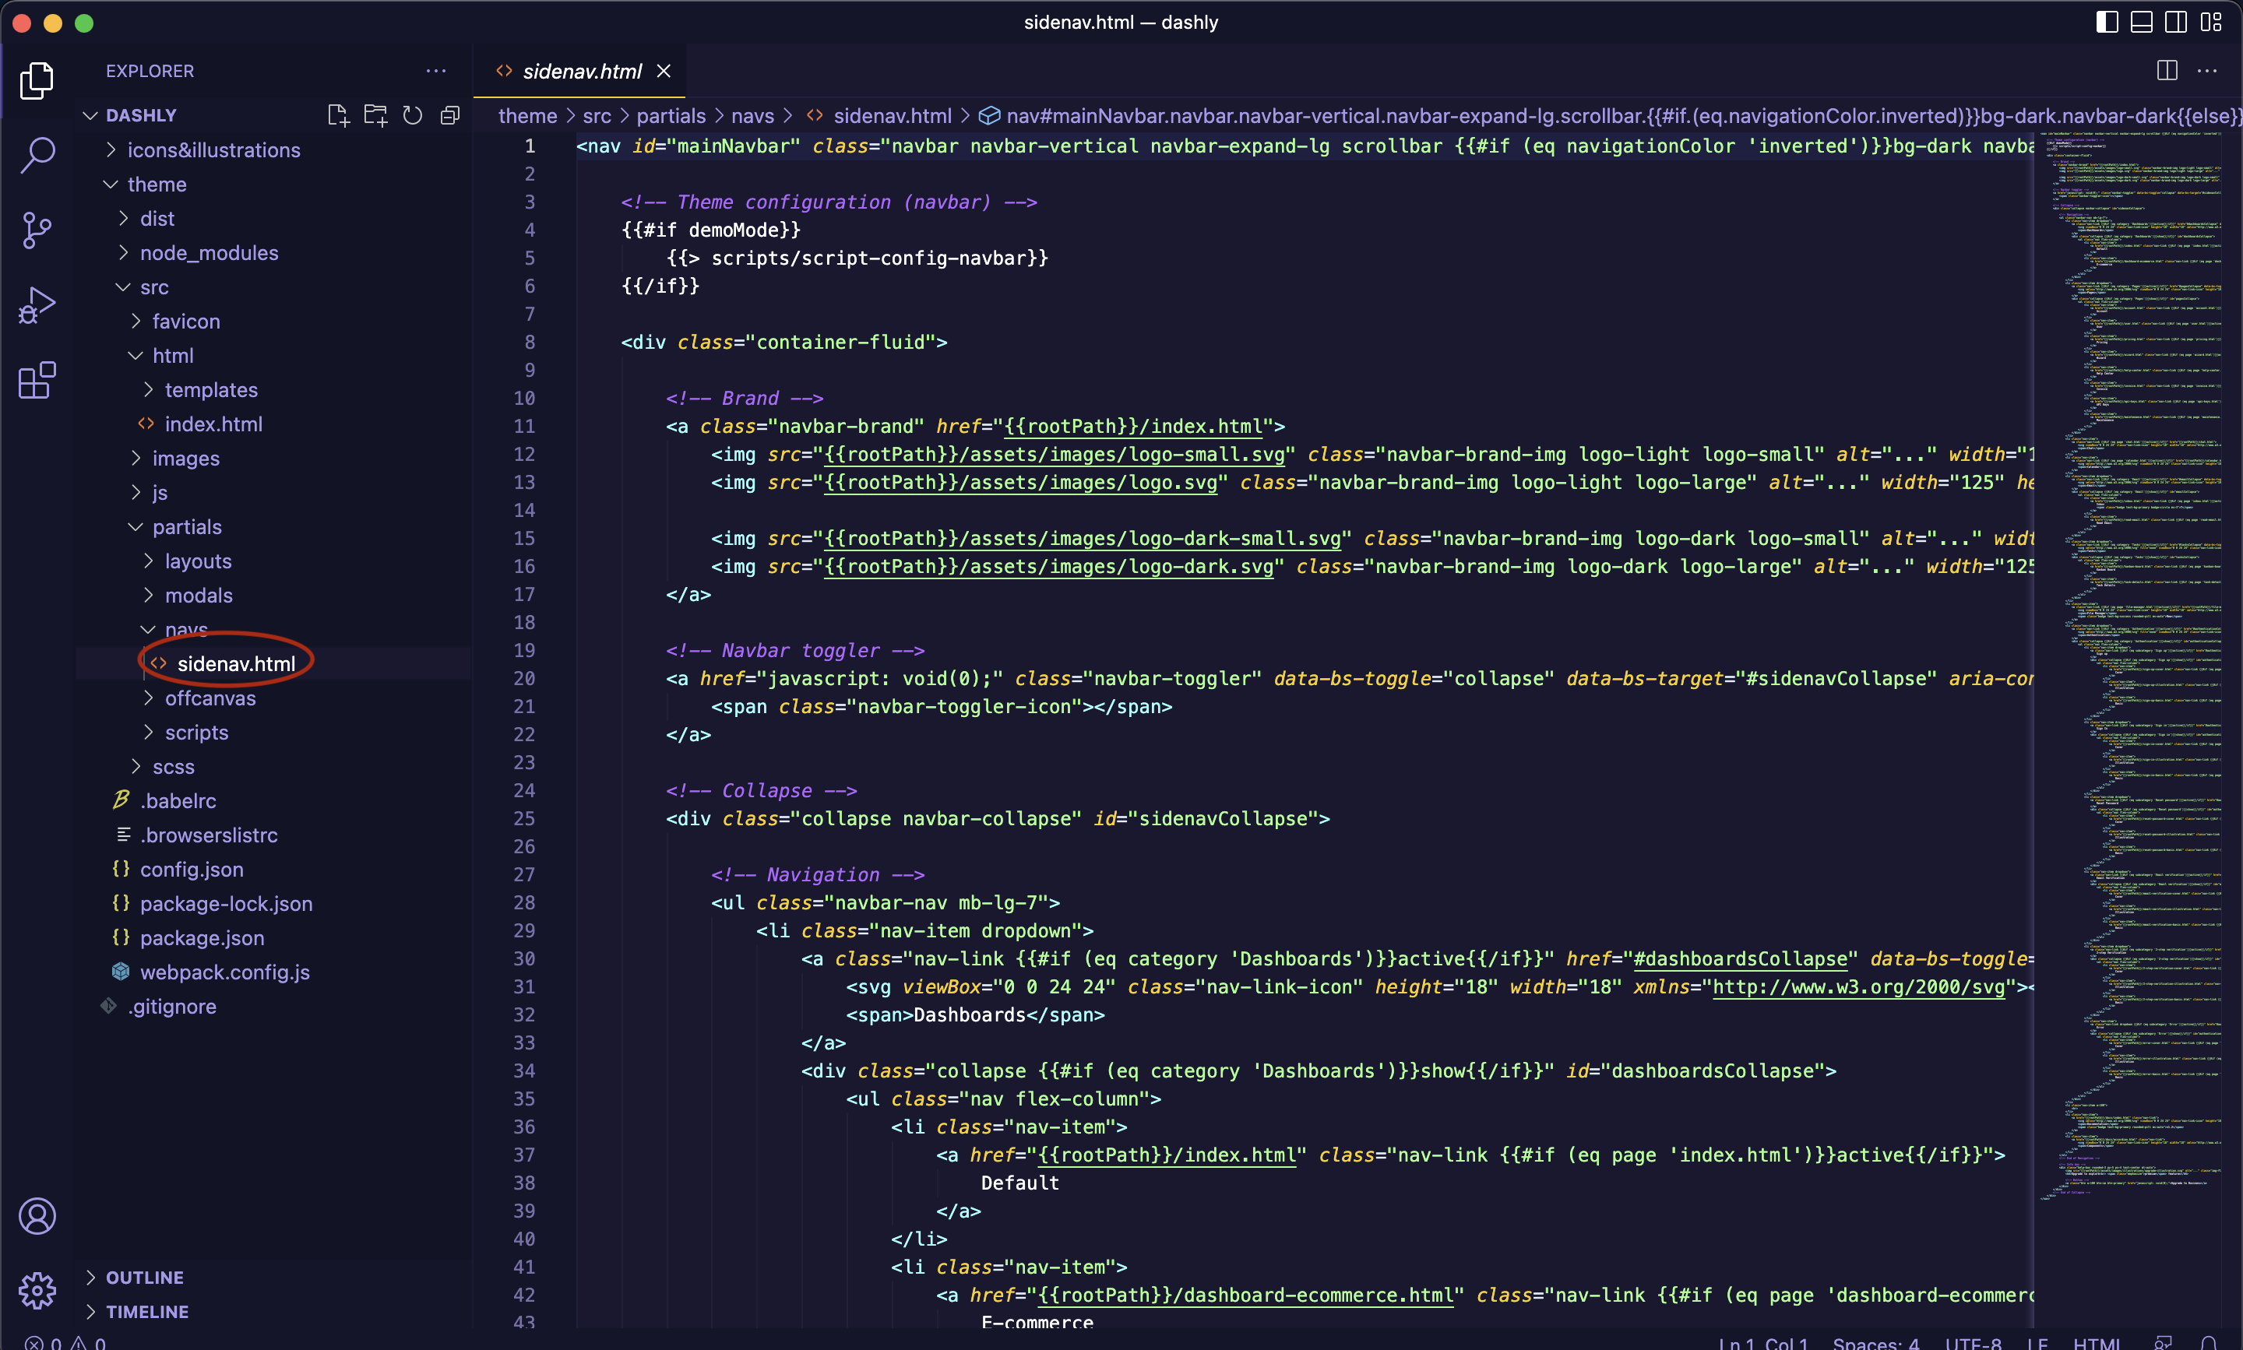Viewport: 2243px width, 1350px height.
Task: Open the Search view in activity bar
Action: (37, 156)
